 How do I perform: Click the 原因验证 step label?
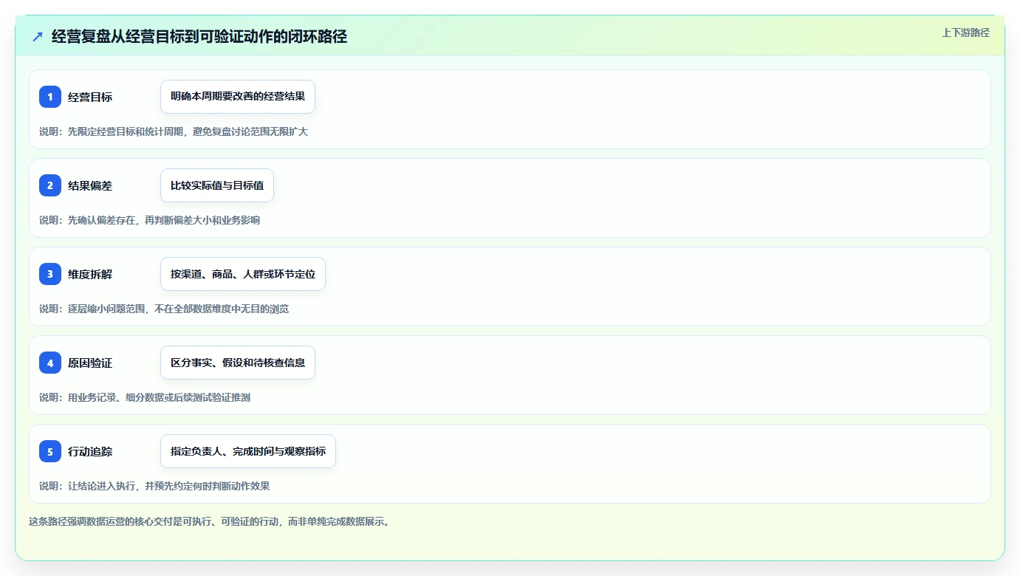(x=90, y=363)
